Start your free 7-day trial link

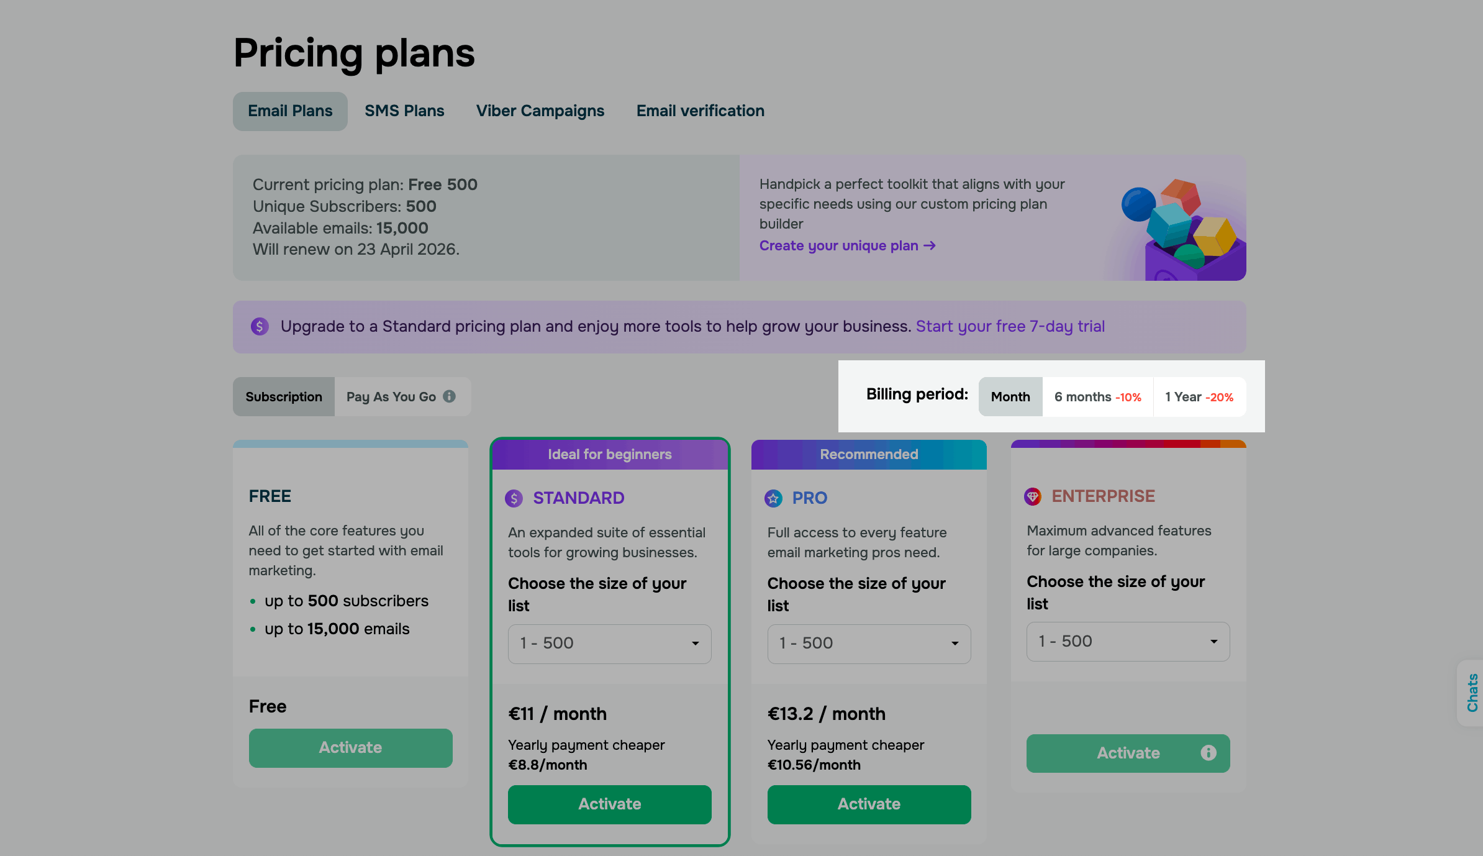(1010, 327)
